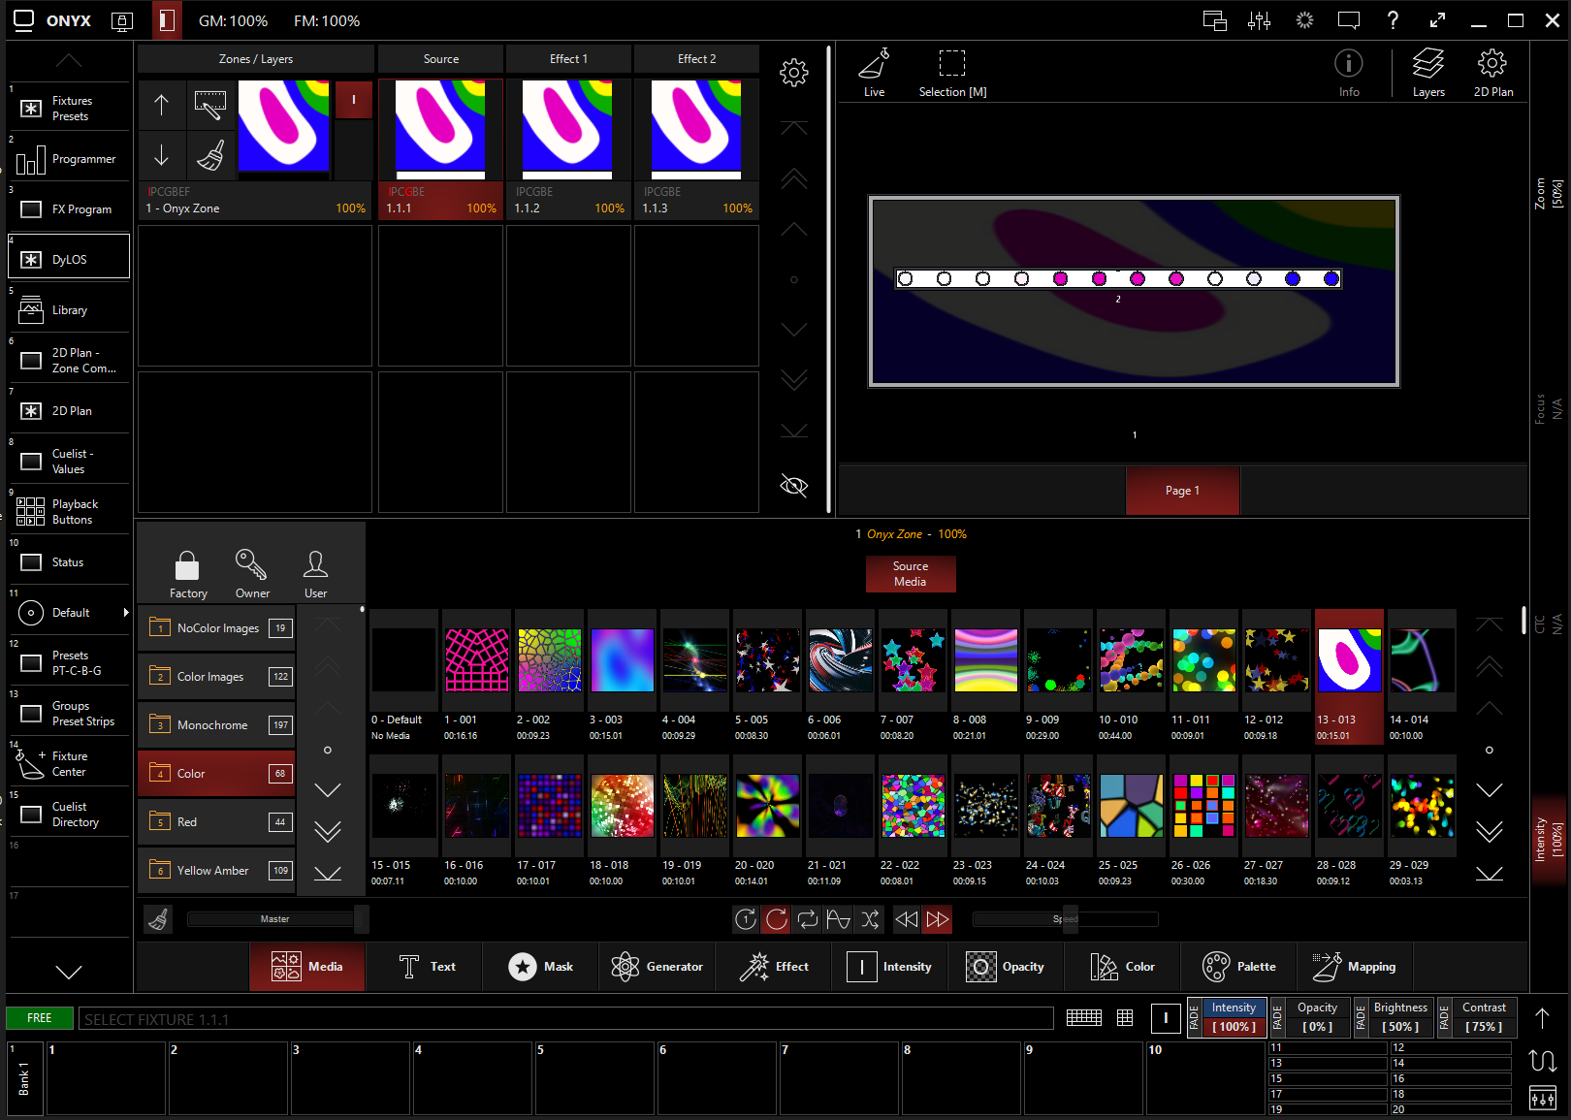
Task: Open the console mixer icon in title bar
Action: click(1259, 20)
